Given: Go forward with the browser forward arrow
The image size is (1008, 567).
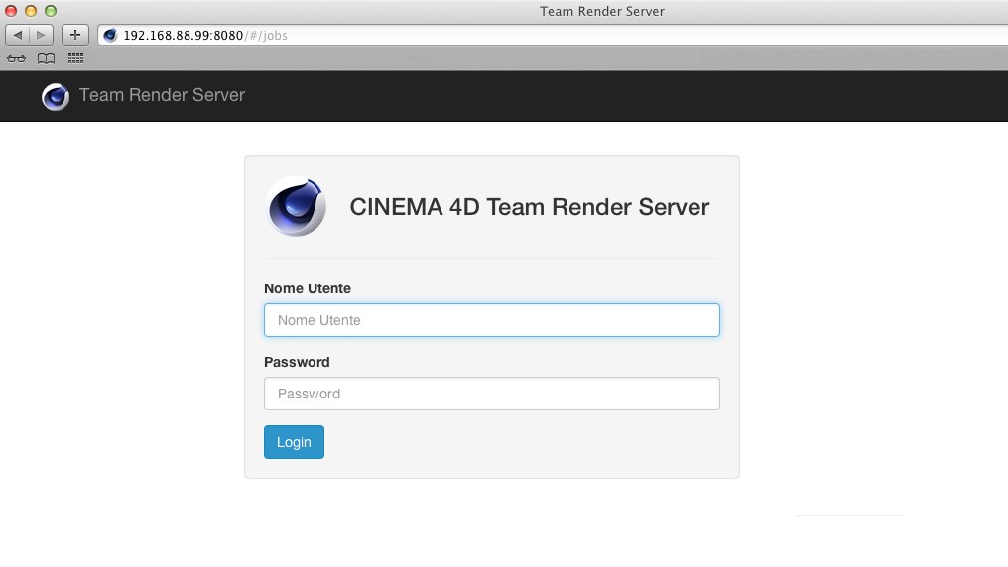Looking at the screenshot, I should 41,35.
